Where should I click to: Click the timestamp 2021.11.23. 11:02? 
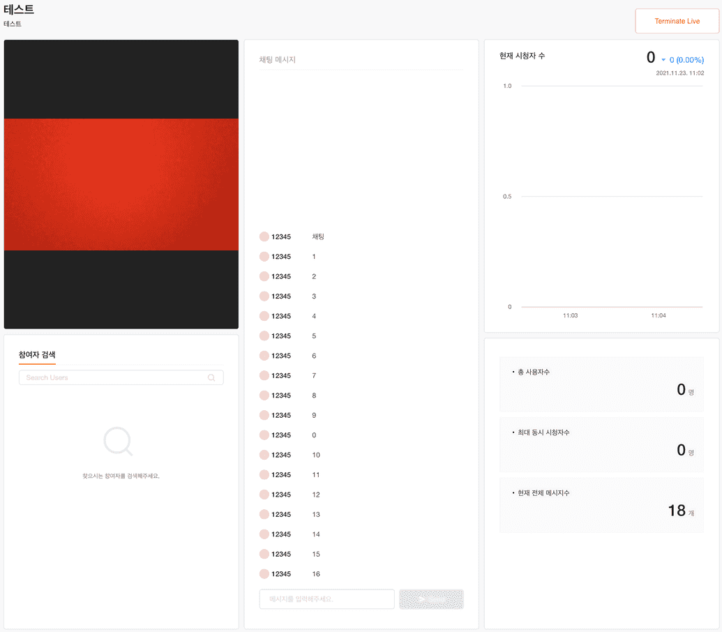[679, 73]
